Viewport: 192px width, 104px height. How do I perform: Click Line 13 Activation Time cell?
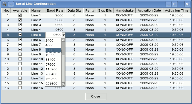[x=177, y=73]
